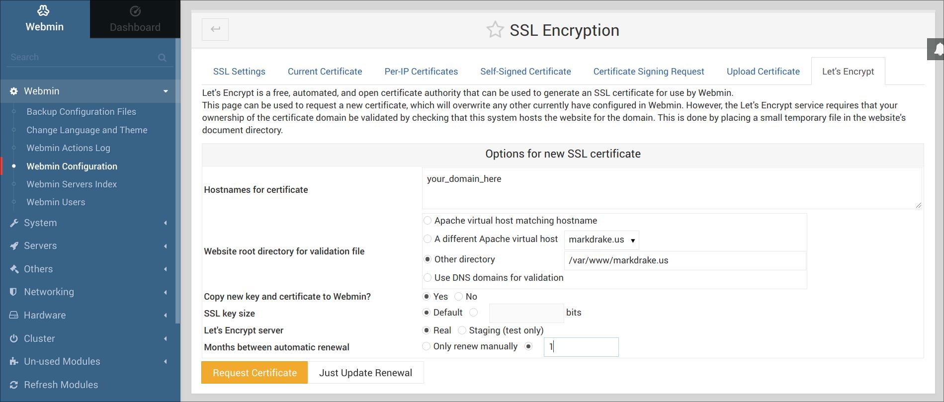This screenshot has height=402, width=944.
Task: Click the SSL key size bits field
Action: tap(526, 313)
